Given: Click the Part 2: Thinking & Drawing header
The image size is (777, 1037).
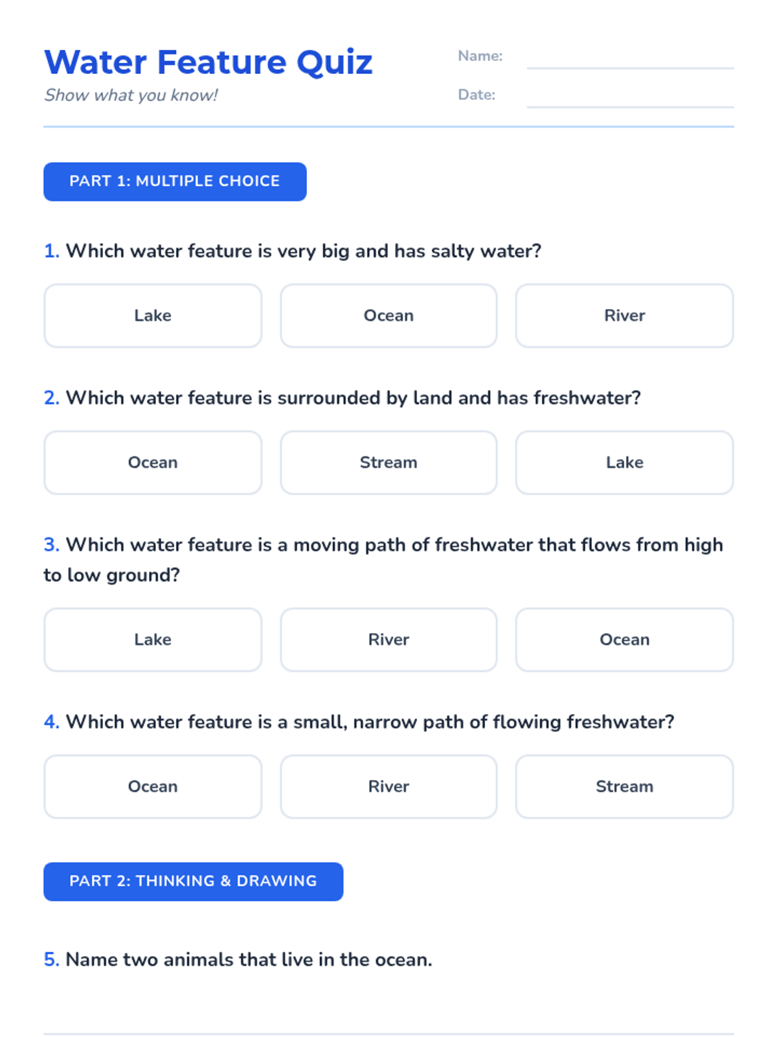Looking at the screenshot, I should pyautogui.click(x=193, y=881).
